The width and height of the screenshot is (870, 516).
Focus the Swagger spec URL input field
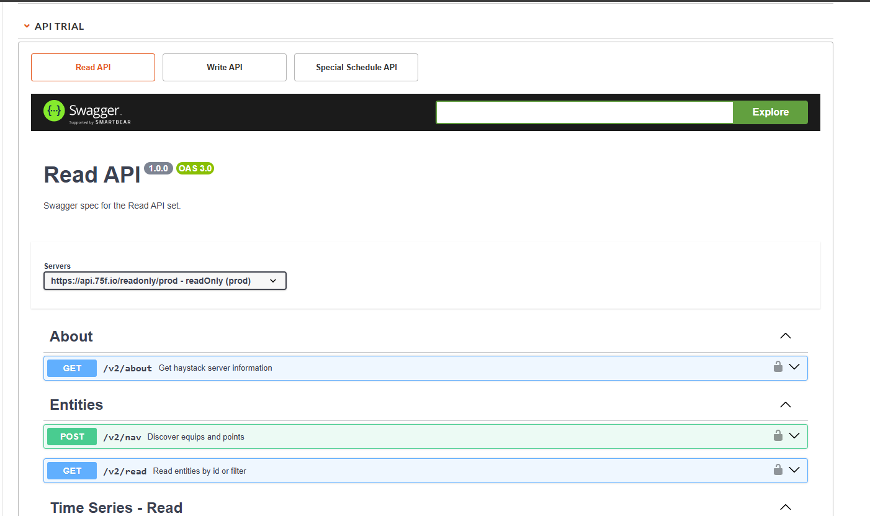(585, 112)
